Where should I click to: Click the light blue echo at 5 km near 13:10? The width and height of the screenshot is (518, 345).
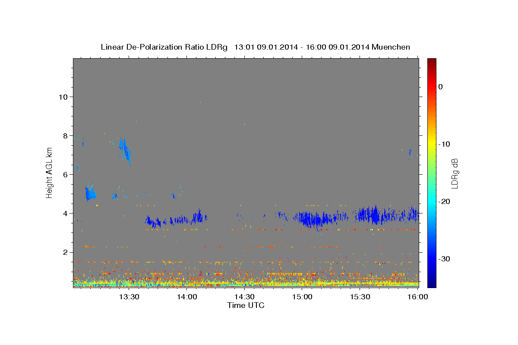coord(90,193)
